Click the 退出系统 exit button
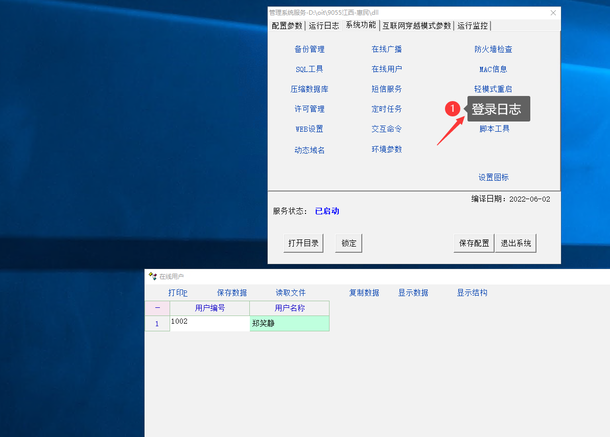Screen dimensions: 610x437 tap(515, 244)
